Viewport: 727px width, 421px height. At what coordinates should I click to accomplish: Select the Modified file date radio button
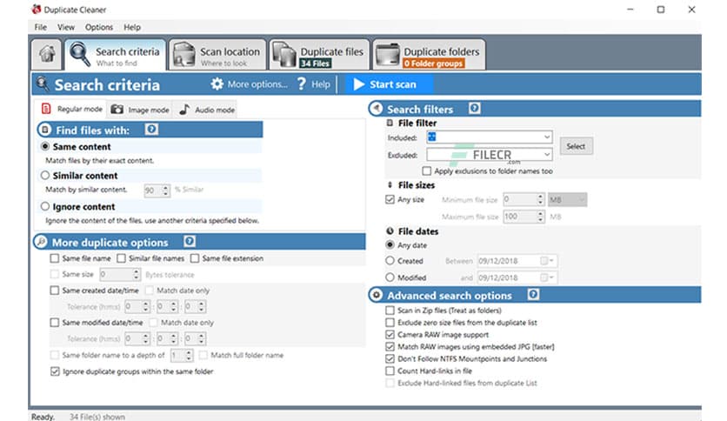click(390, 277)
